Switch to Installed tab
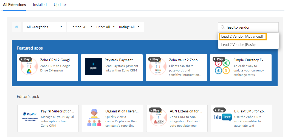Viewport: 285px width, 138px height. point(40,5)
